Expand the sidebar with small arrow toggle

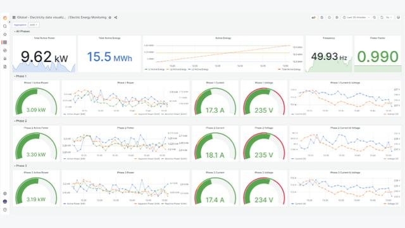(x=9, y=22)
